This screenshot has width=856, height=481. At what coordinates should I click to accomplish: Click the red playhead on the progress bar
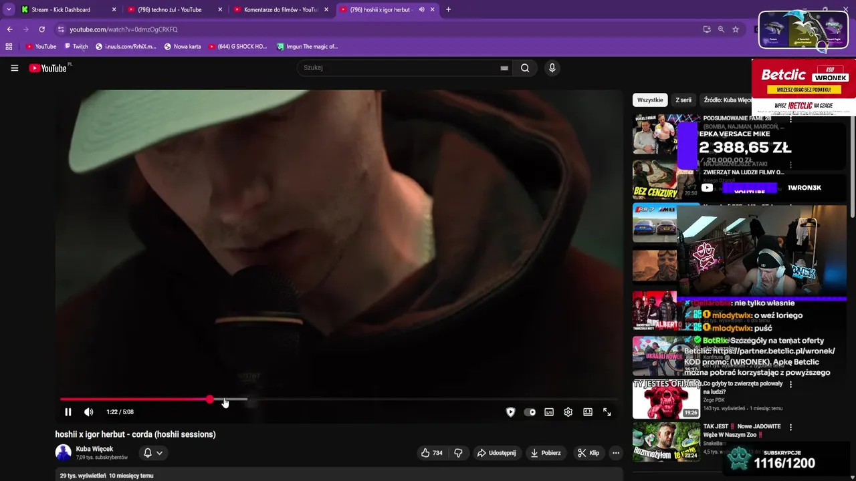point(210,399)
